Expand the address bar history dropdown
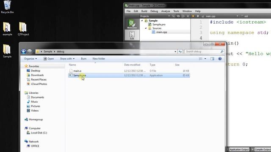Image resolution: width=271 pixels, height=152 pixels. coord(175,52)
